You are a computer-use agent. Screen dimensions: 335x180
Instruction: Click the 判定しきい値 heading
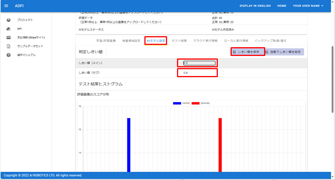coord(90,52)
